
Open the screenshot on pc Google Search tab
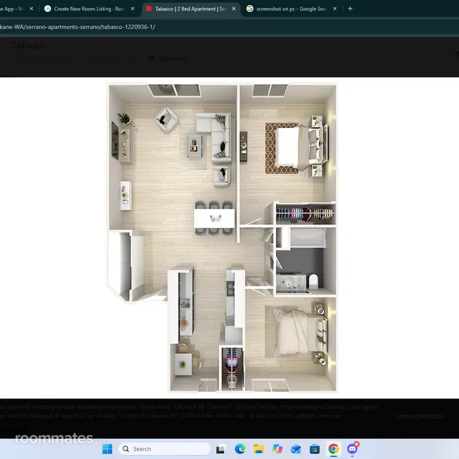click(x=292, y=8)
